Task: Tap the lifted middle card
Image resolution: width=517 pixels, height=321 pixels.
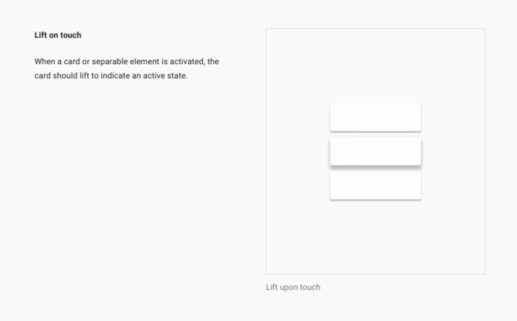Action: click(375, 151)
